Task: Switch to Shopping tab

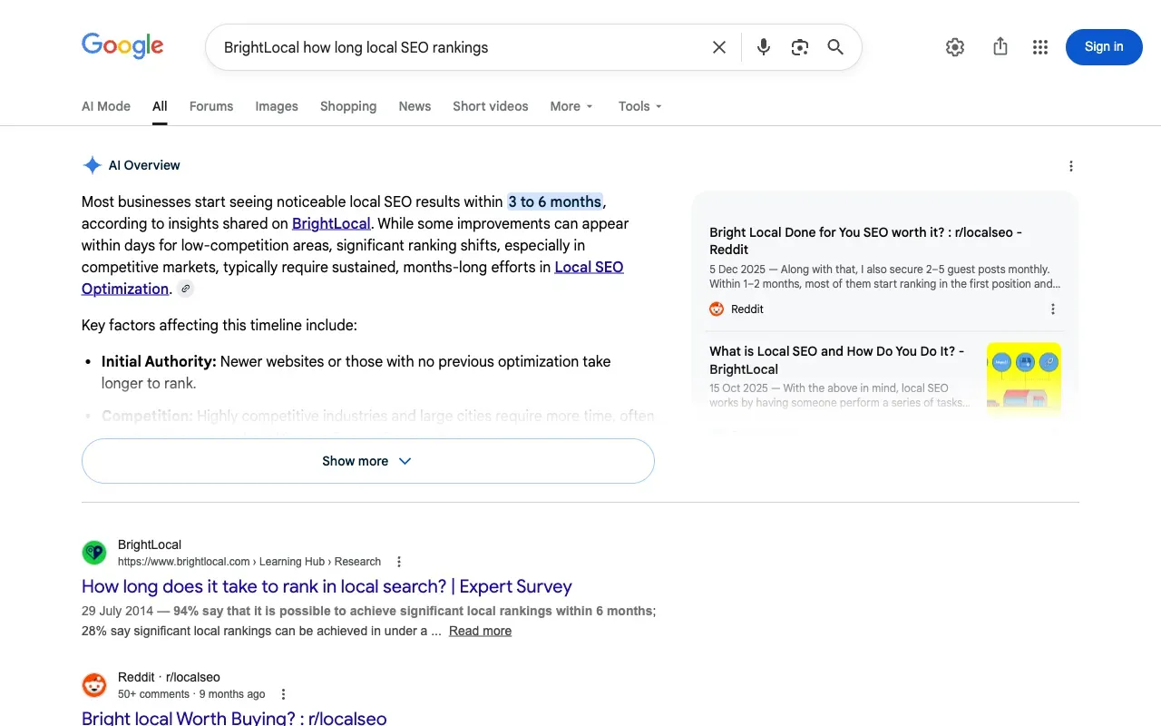Action: [348, 106]
